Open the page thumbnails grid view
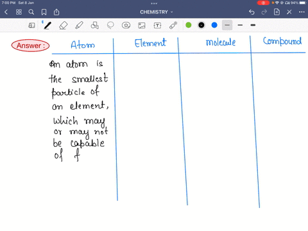This screenshot has width=308, height=231. (x=19, y=12)
